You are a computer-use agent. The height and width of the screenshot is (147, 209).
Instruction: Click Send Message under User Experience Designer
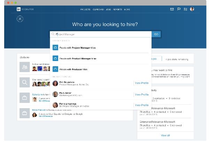coord(46,116)
